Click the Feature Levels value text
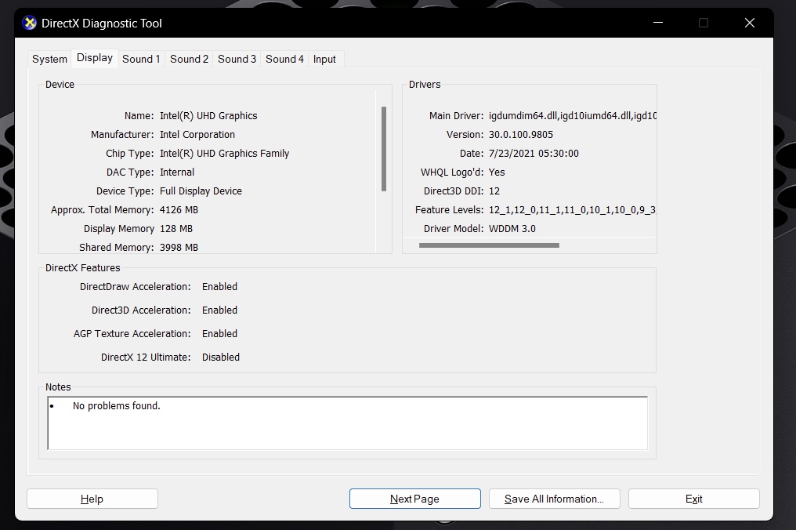Image resolution: width=796 pixels, height=530 pixels. pyautogui.click(x=572, y=209)
